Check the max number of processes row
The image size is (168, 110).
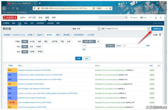point(5,79)
